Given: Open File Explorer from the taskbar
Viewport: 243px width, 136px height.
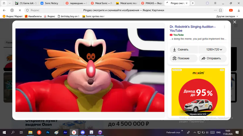Looking at the screenshot, I should coord(30,133).
